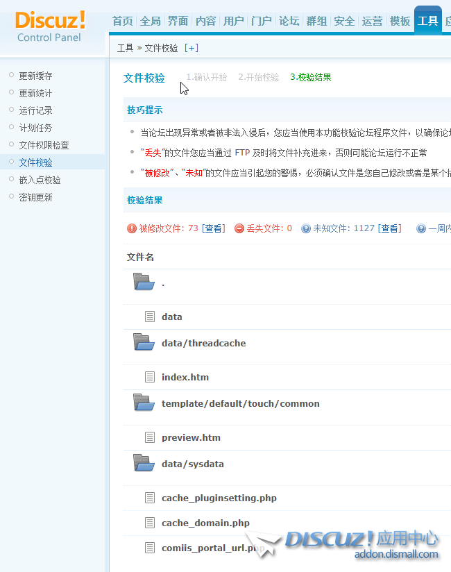
Task: Click the folder icon next to data/threadcache
Action: pos(143,342)
